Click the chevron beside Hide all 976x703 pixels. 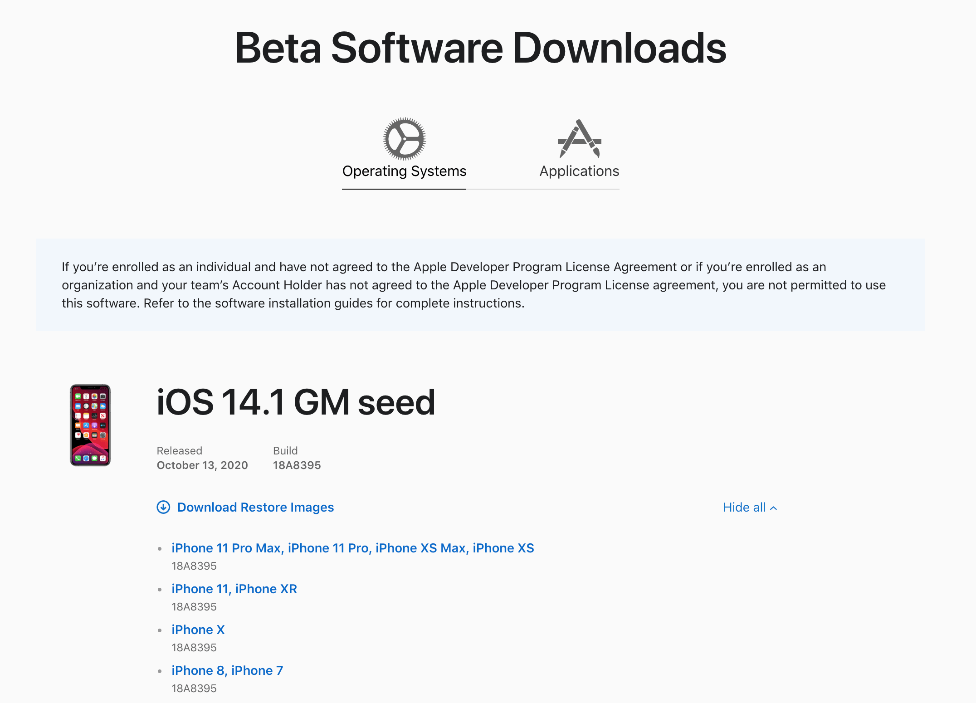point(774,508)
